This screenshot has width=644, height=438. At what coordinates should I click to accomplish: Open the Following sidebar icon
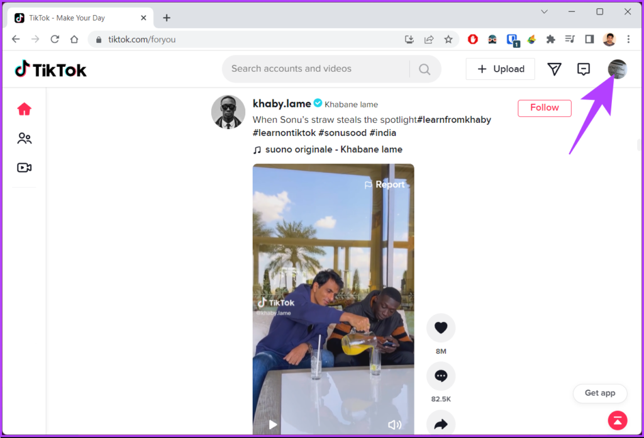coord(25,138)
